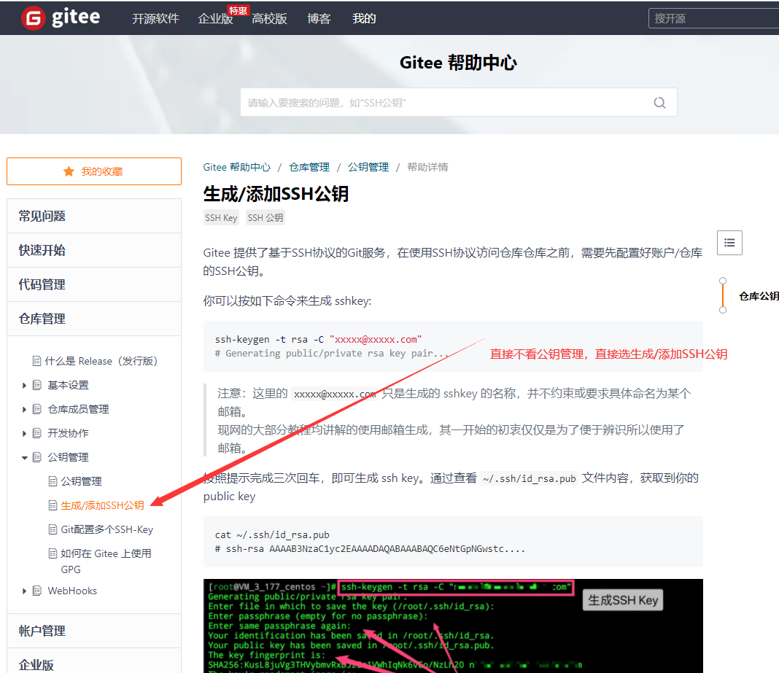This screenshot has height=673, width=779.
Task: Open the child 公钥管理 article
Action: [x=81, y=481]
